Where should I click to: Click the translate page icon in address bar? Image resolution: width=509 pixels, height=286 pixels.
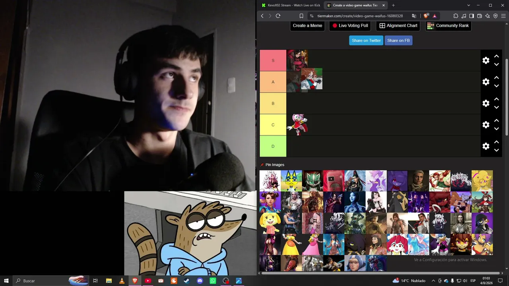(x=414, y=16)
